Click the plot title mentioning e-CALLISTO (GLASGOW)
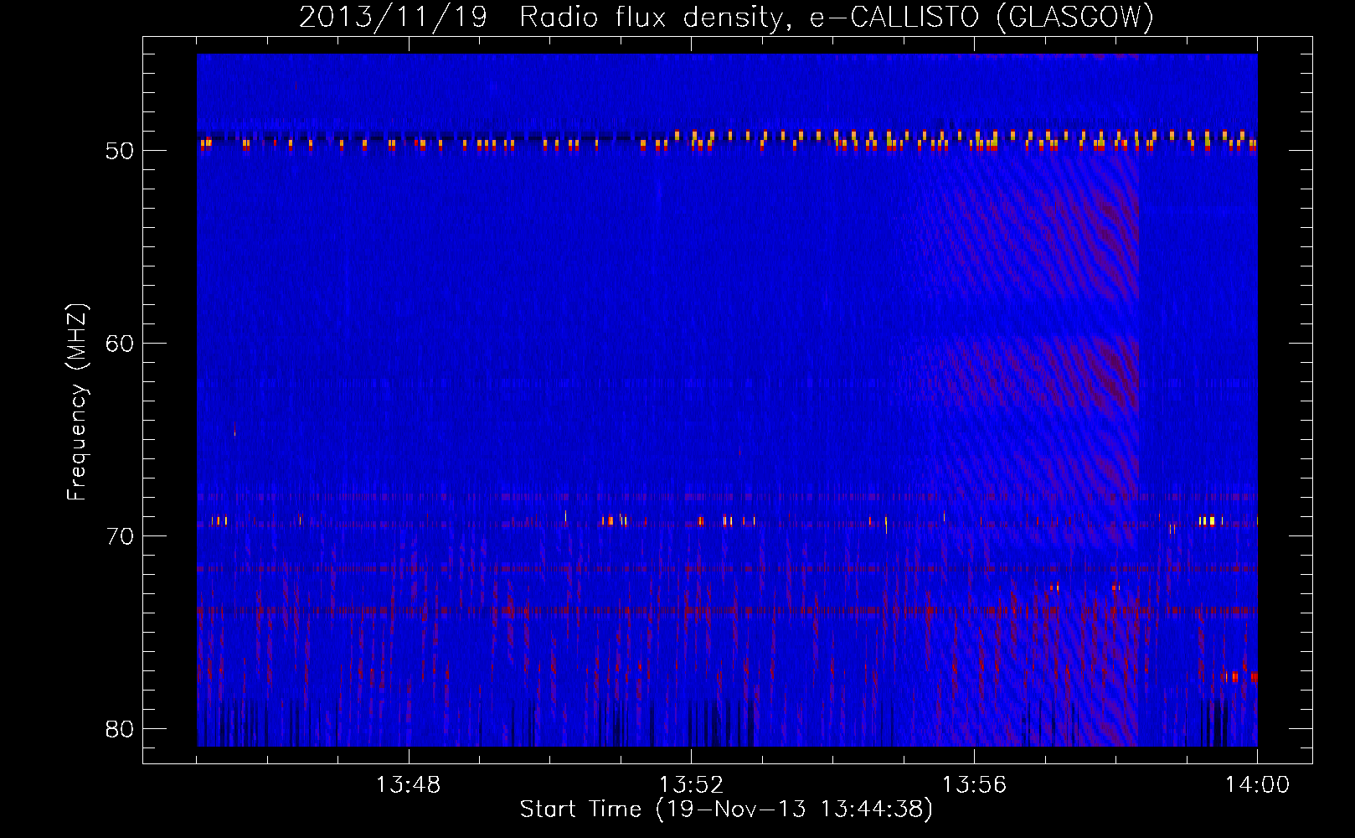The image size is (1355, 838). pos(727,18)
